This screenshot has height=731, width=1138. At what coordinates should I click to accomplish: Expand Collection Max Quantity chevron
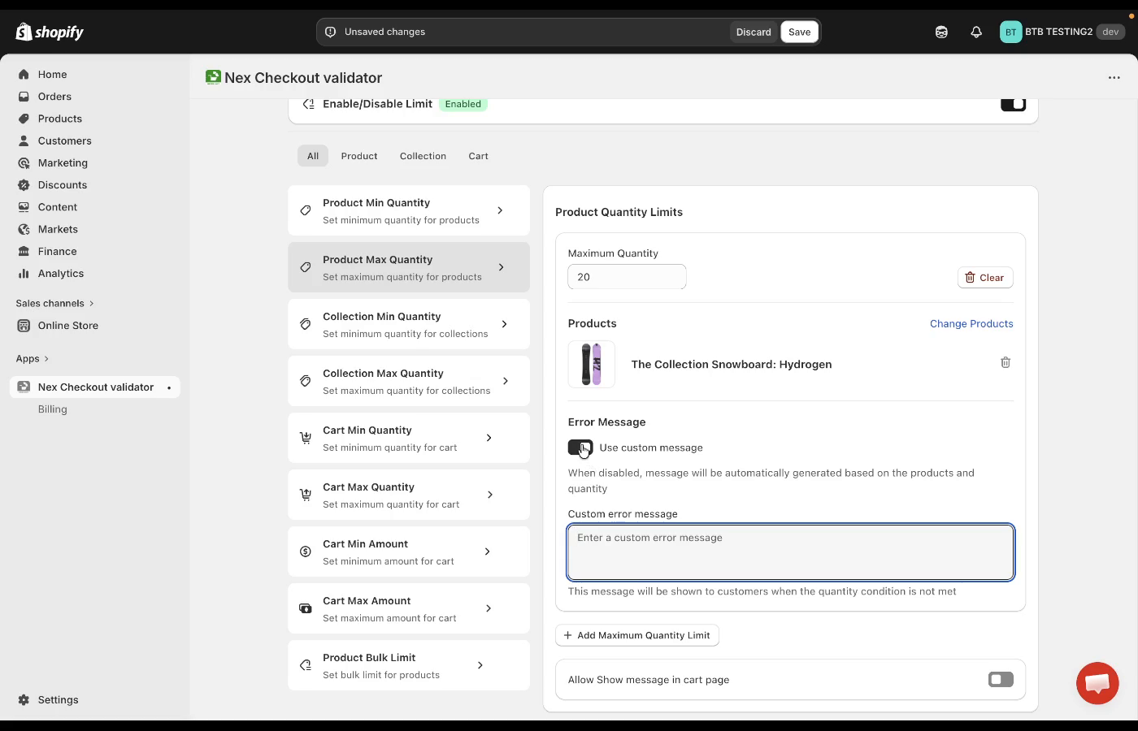pos(506,381)
